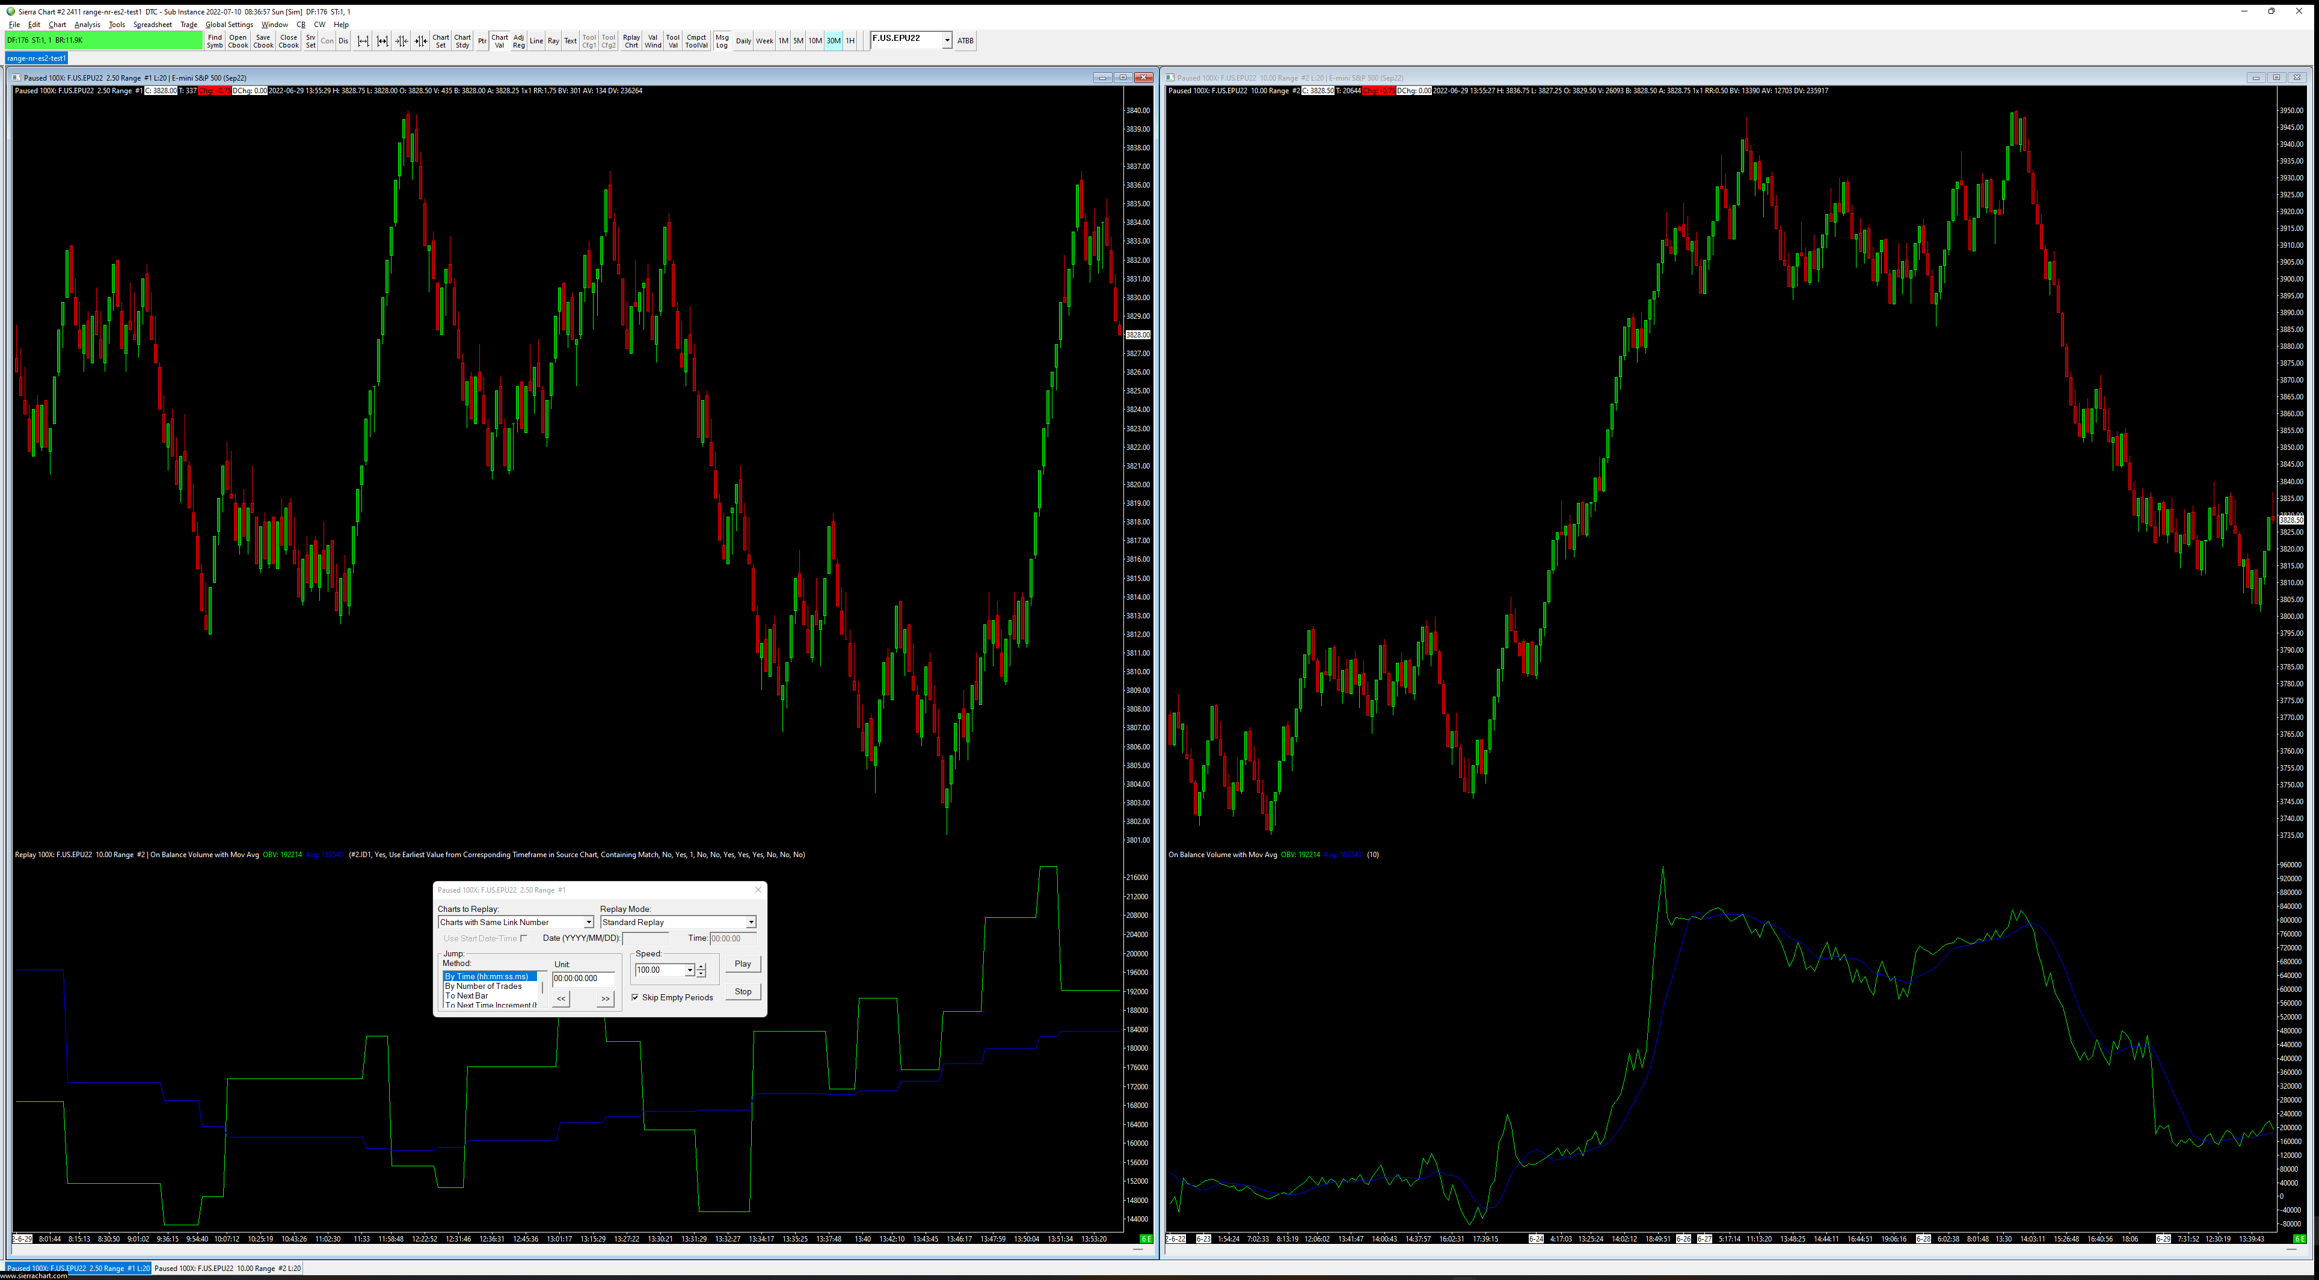The height and width of the screenshot is (1280, 2319).
Task: Toggle the 30M timeframe button
Action: point(834,40)
